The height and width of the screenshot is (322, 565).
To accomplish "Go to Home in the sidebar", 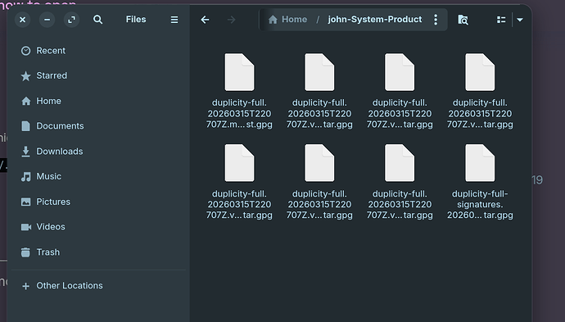I will [98, 101].
